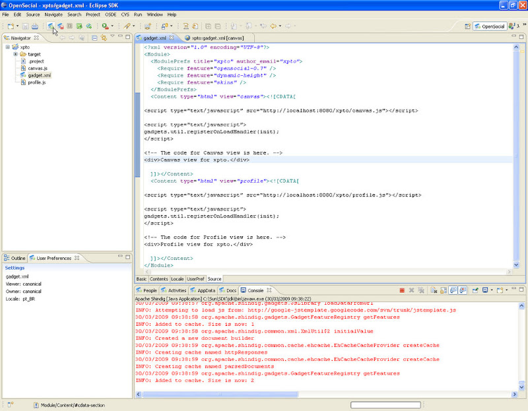Click the Console horizontal scrollbar thumb

click(x=220, y=394)
